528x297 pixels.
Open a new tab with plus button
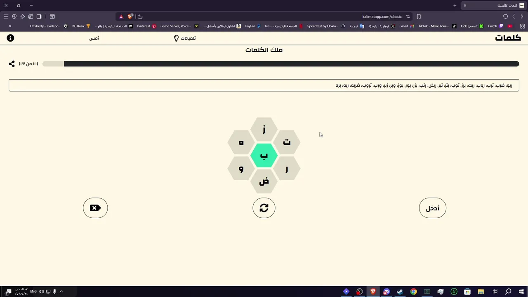pyautogui.click(x=455, y=5)
